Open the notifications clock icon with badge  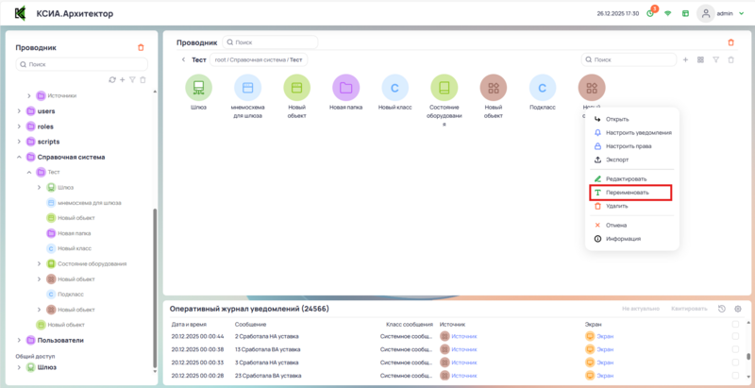pyautogui.click(x=650, y=14)
